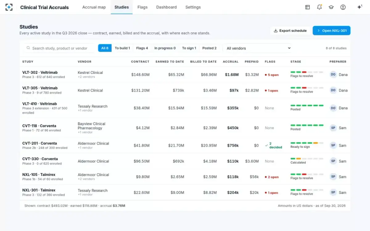The height and width of the screenshot is (231, 370).
Task: Show studies under "To sign 1"
Action: point(189,48)
